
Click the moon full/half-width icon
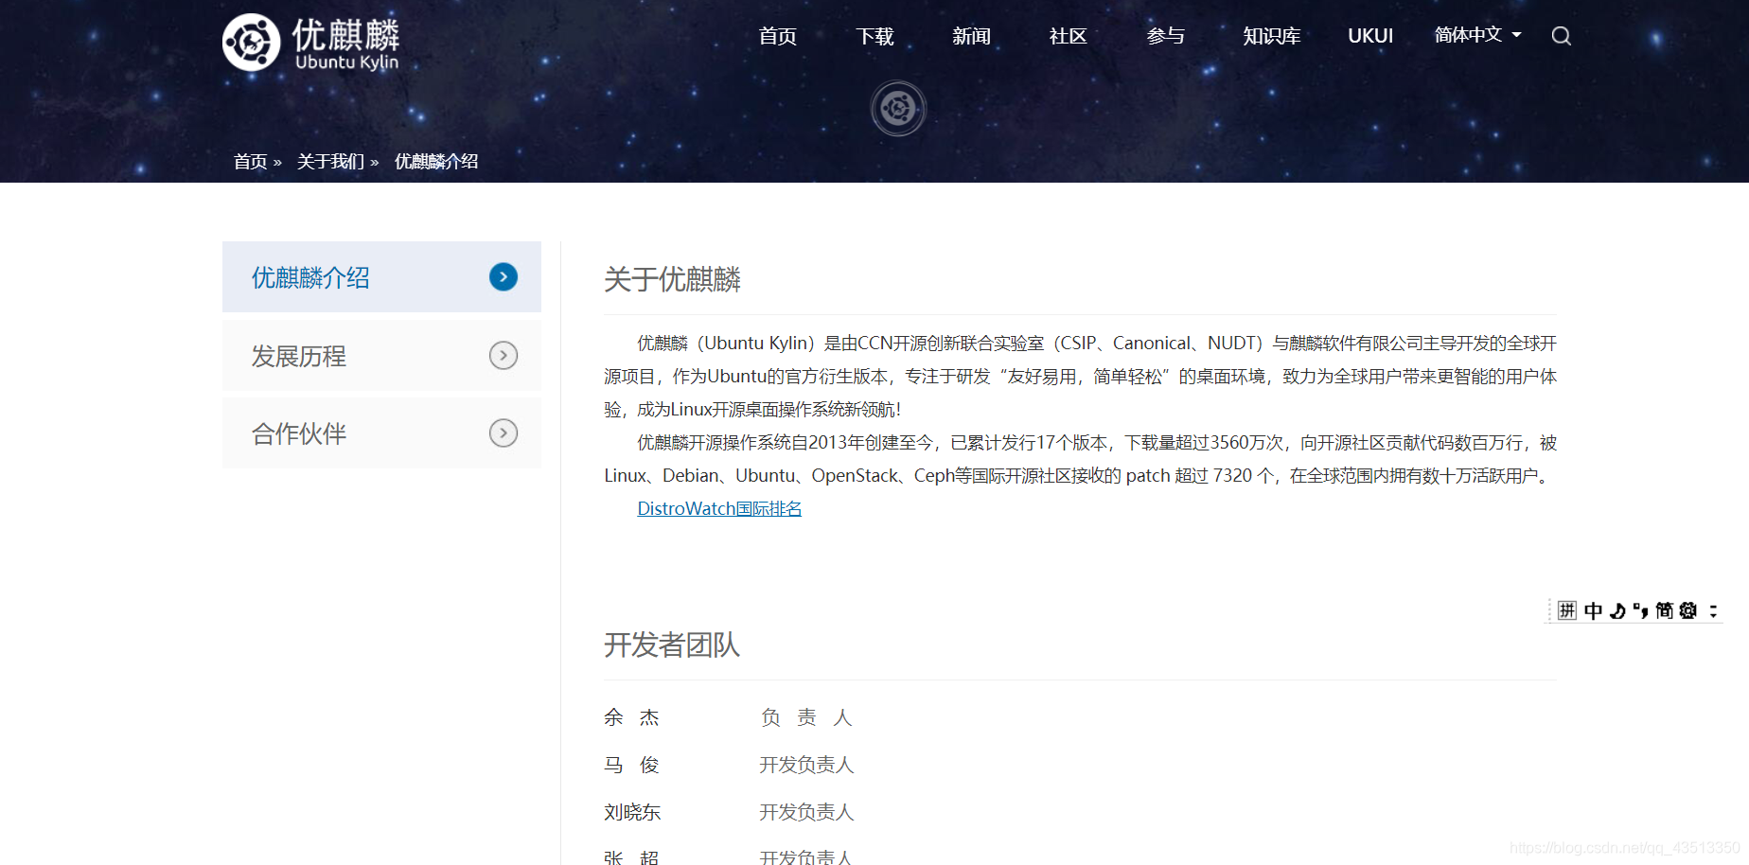point(1617,611)
